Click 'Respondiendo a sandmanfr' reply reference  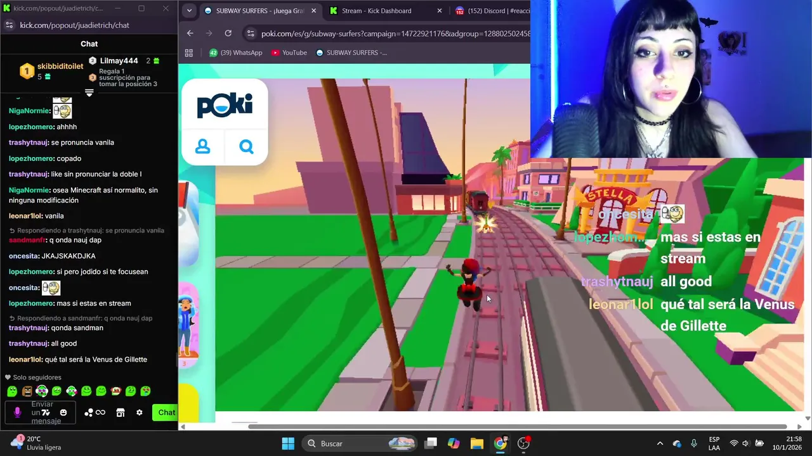click(x=81, y=319)
